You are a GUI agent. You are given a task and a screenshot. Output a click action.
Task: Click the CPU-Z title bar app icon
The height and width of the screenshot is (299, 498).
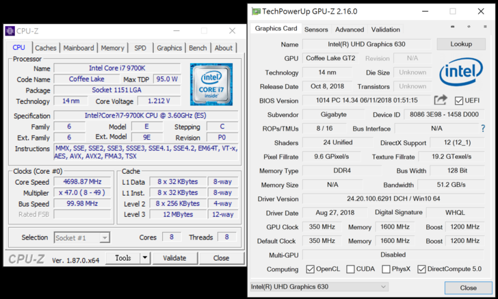point(9,31)
